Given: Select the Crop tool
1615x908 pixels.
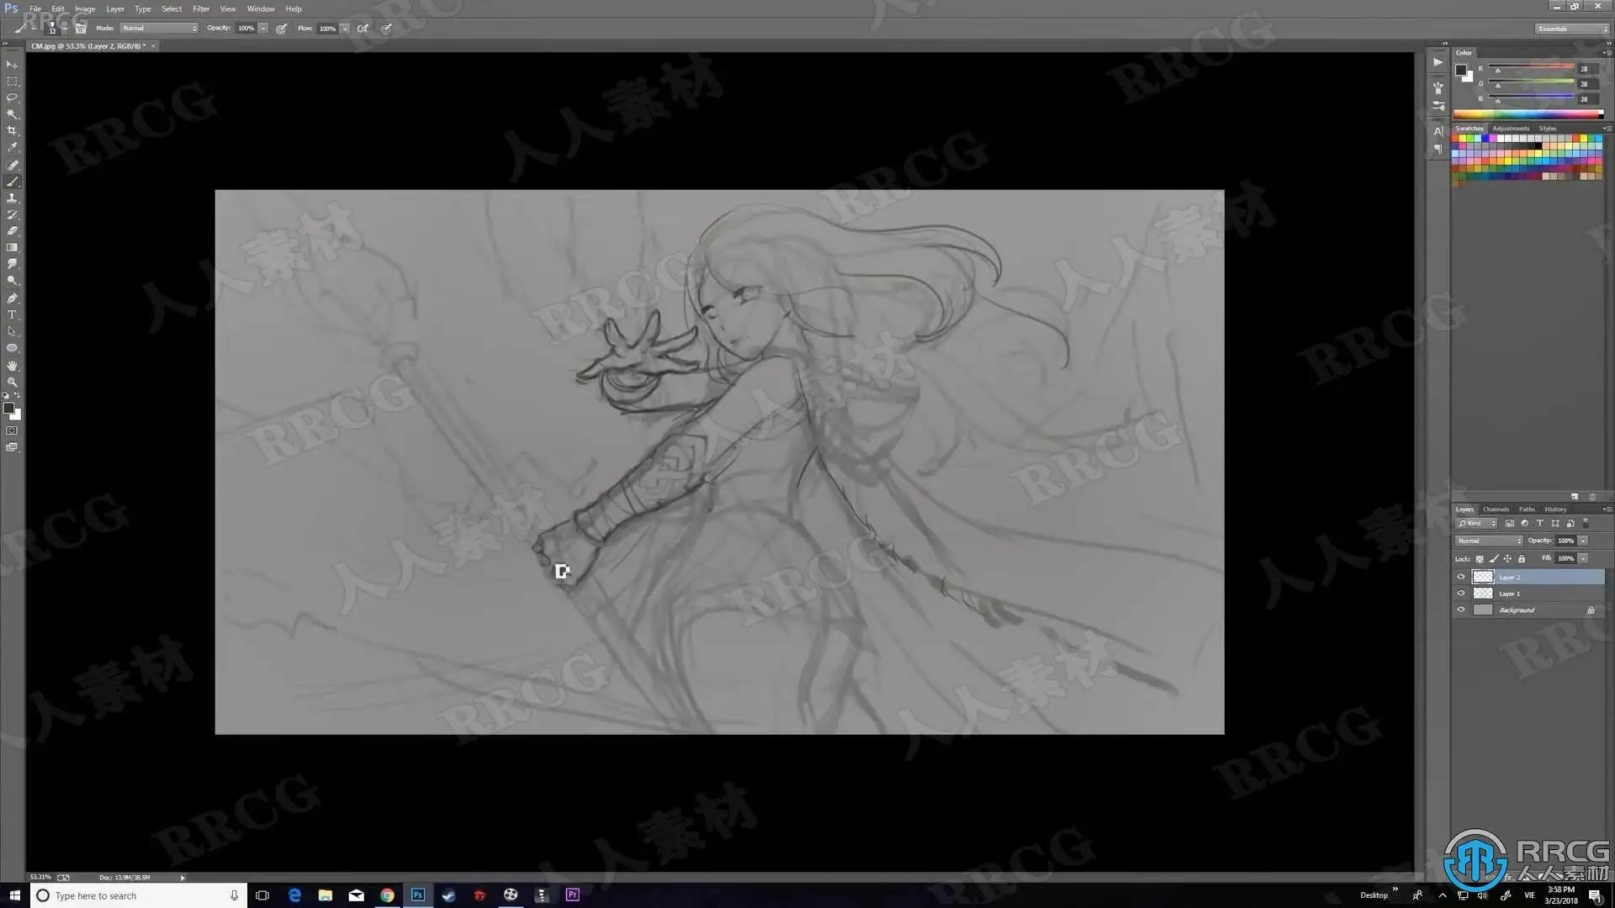Looking at the screenshot, I should (x=12, y=131).
